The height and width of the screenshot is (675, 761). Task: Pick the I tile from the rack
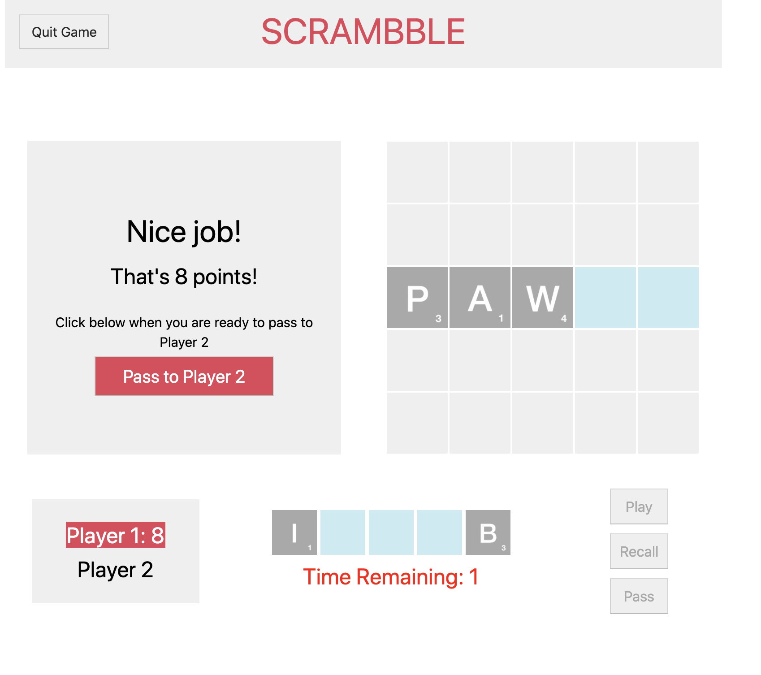(x=294, y=532)
